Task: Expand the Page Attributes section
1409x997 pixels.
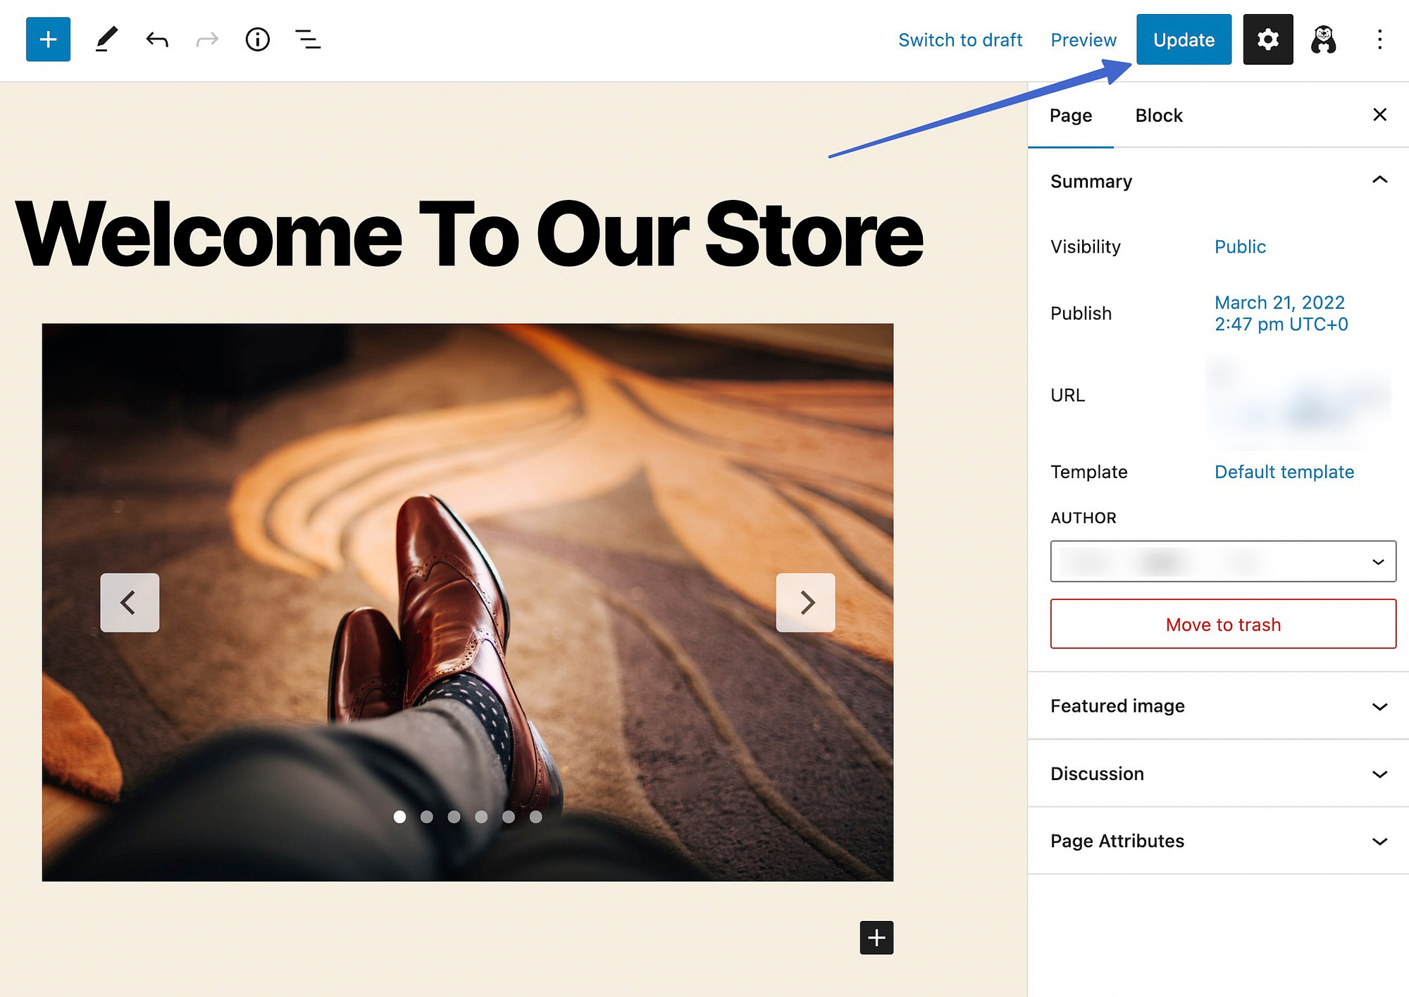Action: coord(1218,841)
